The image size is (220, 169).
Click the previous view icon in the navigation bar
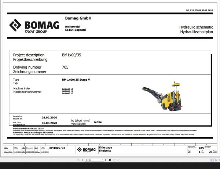coord(114,160)
